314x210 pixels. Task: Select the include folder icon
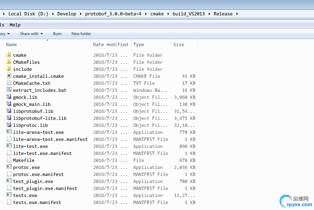tap(9, 68)
